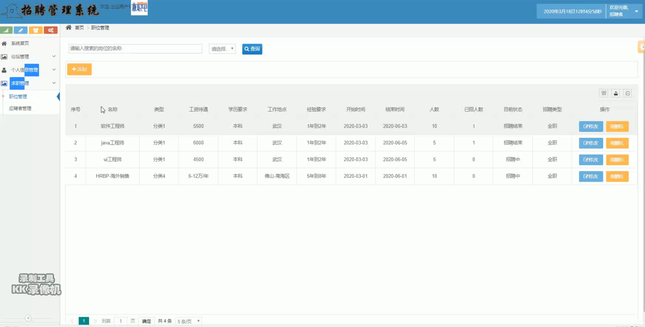Click the table export icon
The width and height of the screenshot is (645, 327).
(616, 93)
